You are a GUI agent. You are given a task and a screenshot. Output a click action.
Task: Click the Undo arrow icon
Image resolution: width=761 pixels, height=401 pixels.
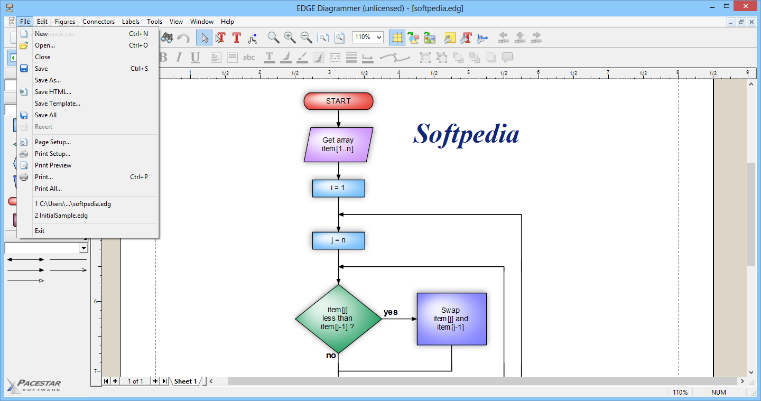click(x=183, y=38)
